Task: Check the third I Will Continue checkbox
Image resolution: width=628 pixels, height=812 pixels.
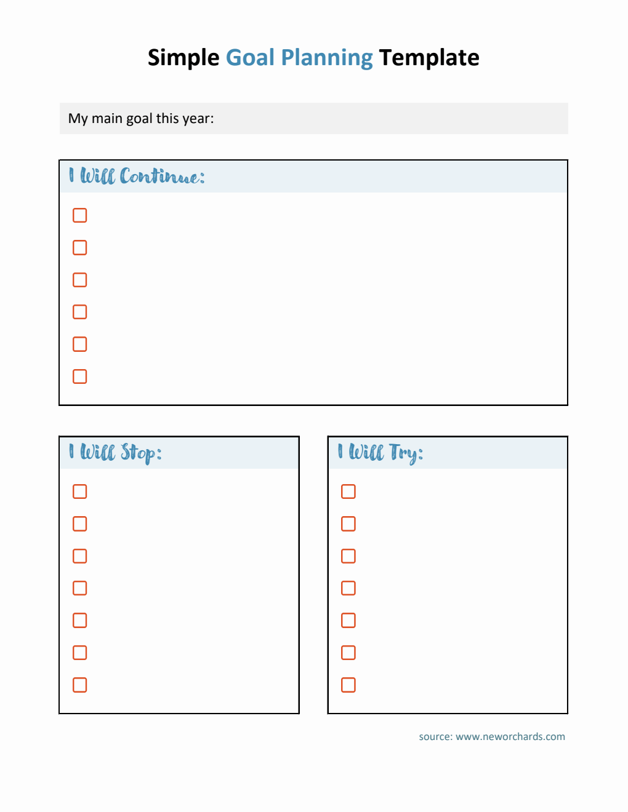Action: click(80, 280)
